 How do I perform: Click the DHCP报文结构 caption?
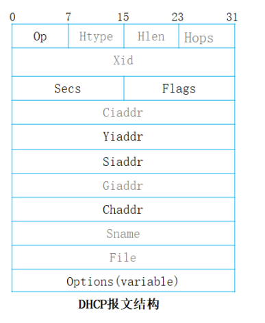pyautogui.click(x=118, y=304)
